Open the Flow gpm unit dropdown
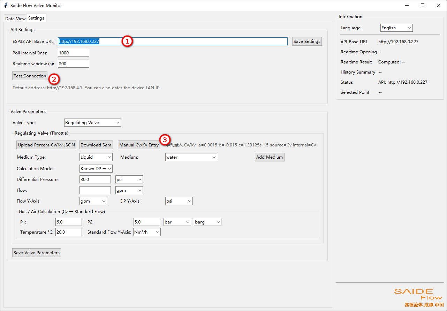The image size is (447, 311). [x=129, y=190]
